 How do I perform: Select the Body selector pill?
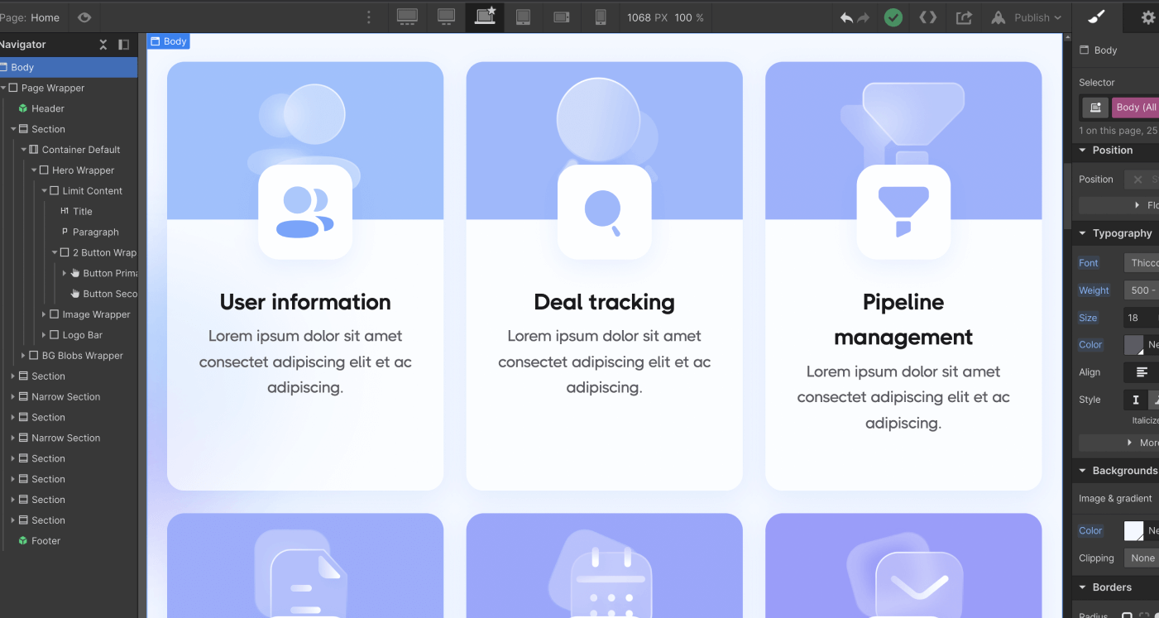coord(1137,107)
